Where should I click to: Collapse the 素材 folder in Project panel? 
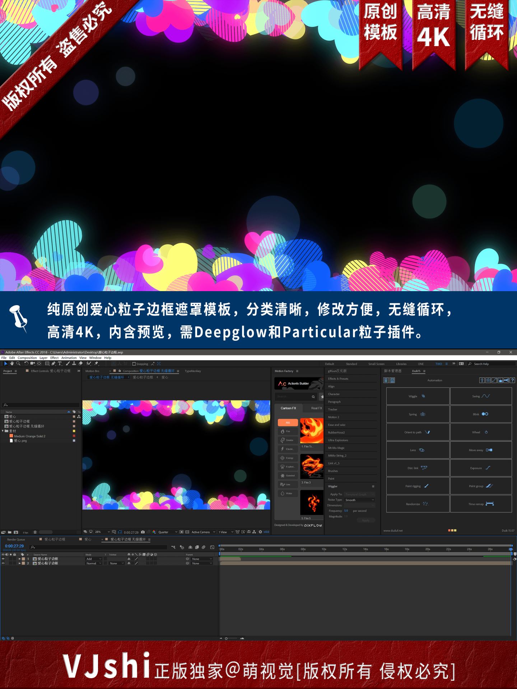click(x=3, y=431)
